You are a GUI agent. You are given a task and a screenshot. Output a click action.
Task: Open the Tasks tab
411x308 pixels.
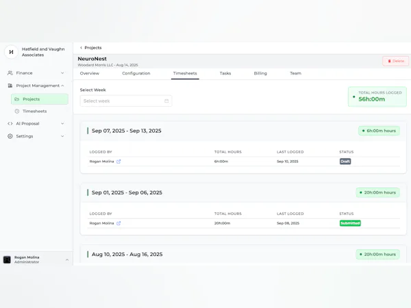point(225,73)
